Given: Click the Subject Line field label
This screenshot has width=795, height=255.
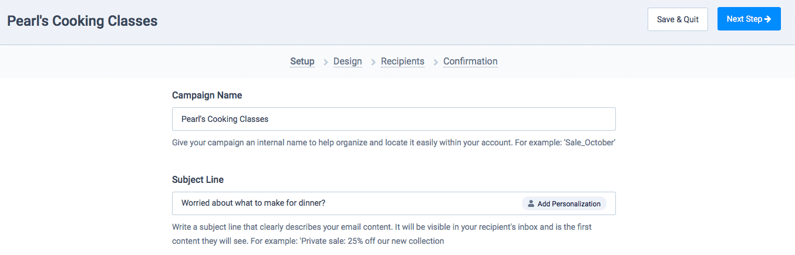Looking at the screenshot, I should (x=198, y=179).
